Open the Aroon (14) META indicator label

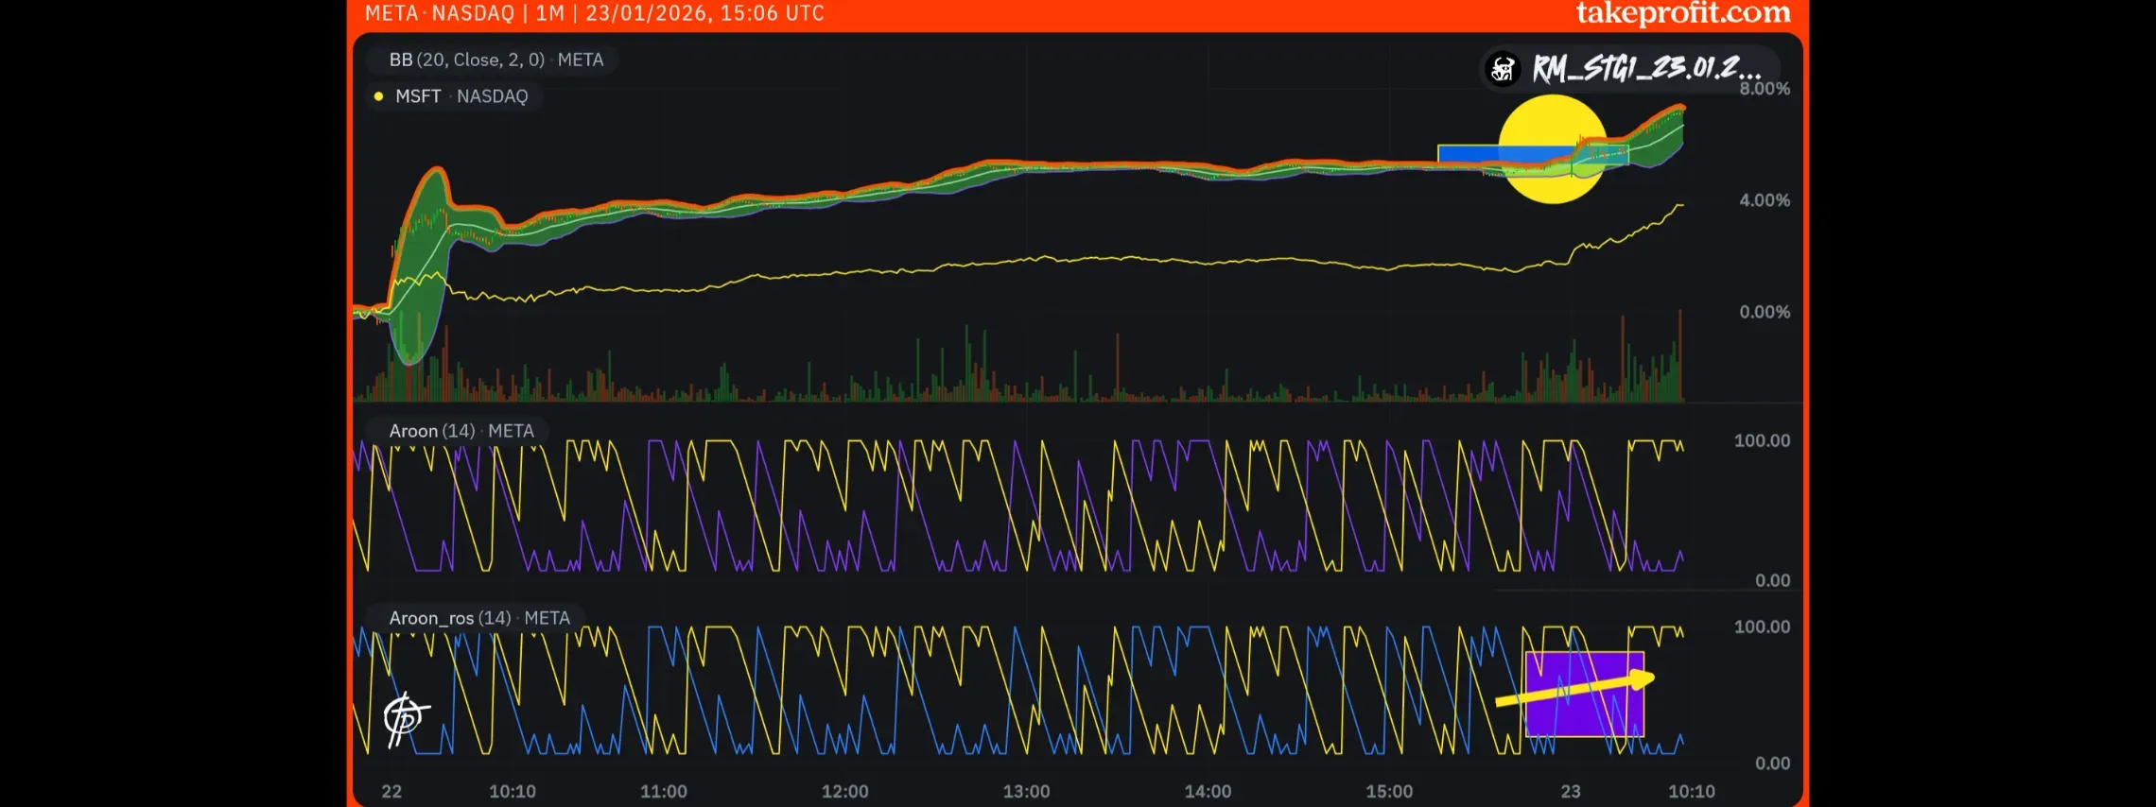[x=461, y=431]
